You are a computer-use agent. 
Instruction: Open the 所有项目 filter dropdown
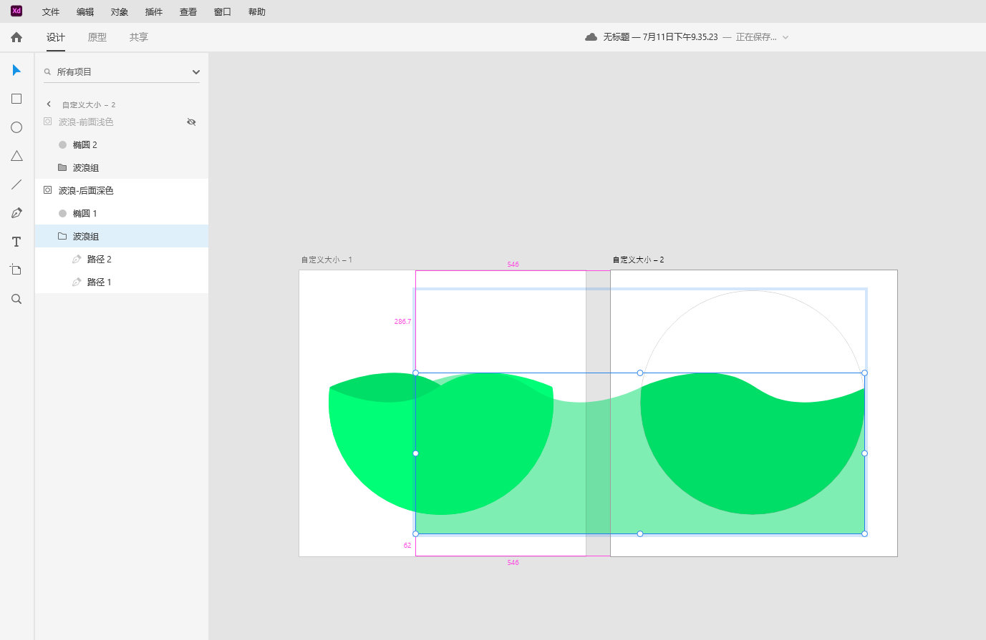point(196,72)
